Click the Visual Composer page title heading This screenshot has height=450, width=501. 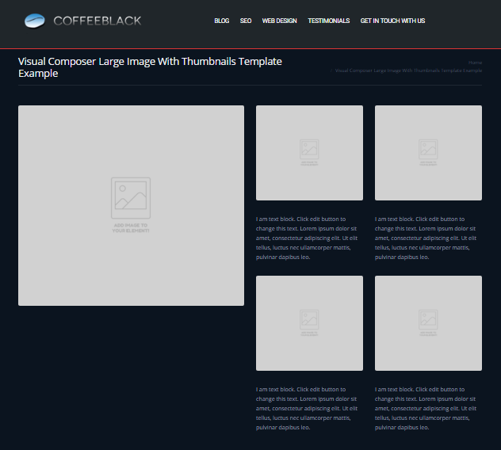(x=150, y=67)
